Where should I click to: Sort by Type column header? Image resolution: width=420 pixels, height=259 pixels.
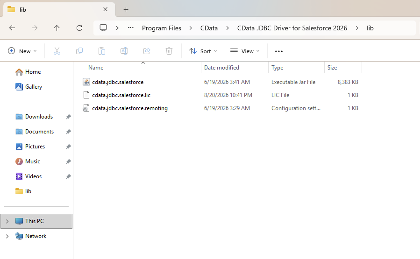coord(277,68)
